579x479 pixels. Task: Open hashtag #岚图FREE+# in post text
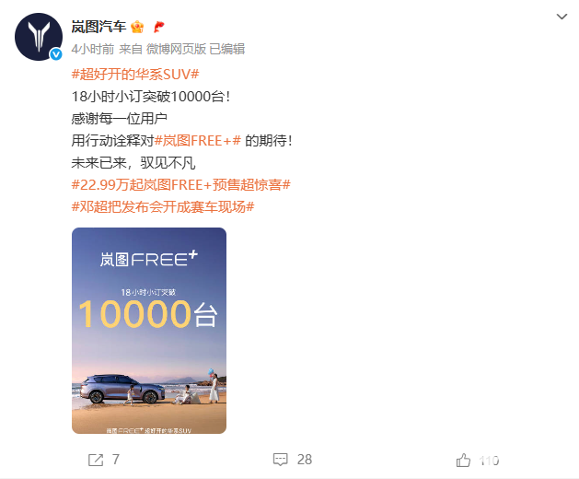coord(198,141)
